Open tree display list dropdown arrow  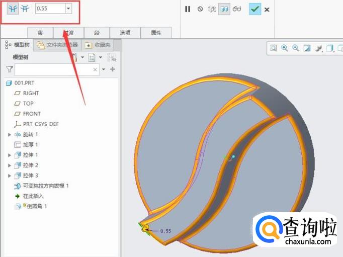[x=101, y=57]
